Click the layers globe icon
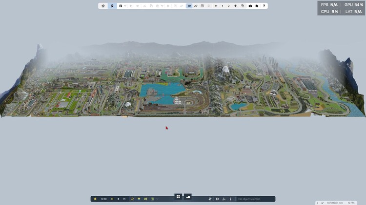366x205 pixels. pyautogui.click(x=139, y=199)
